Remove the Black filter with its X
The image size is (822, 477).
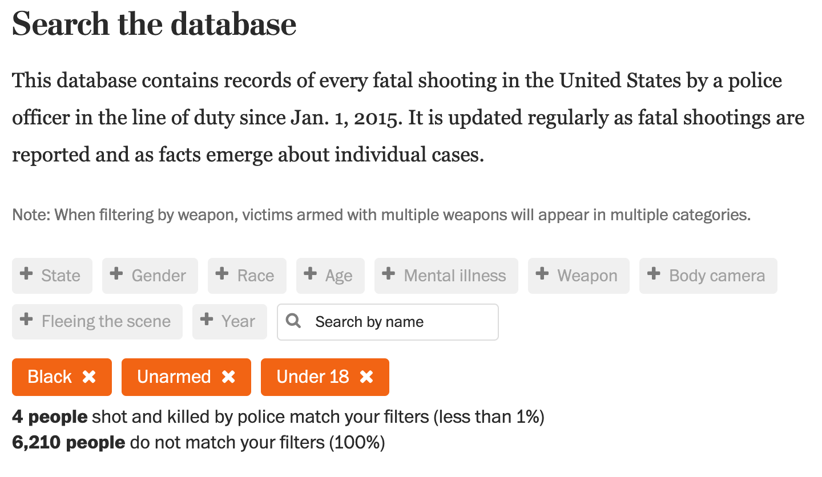(x=89, y=377)
